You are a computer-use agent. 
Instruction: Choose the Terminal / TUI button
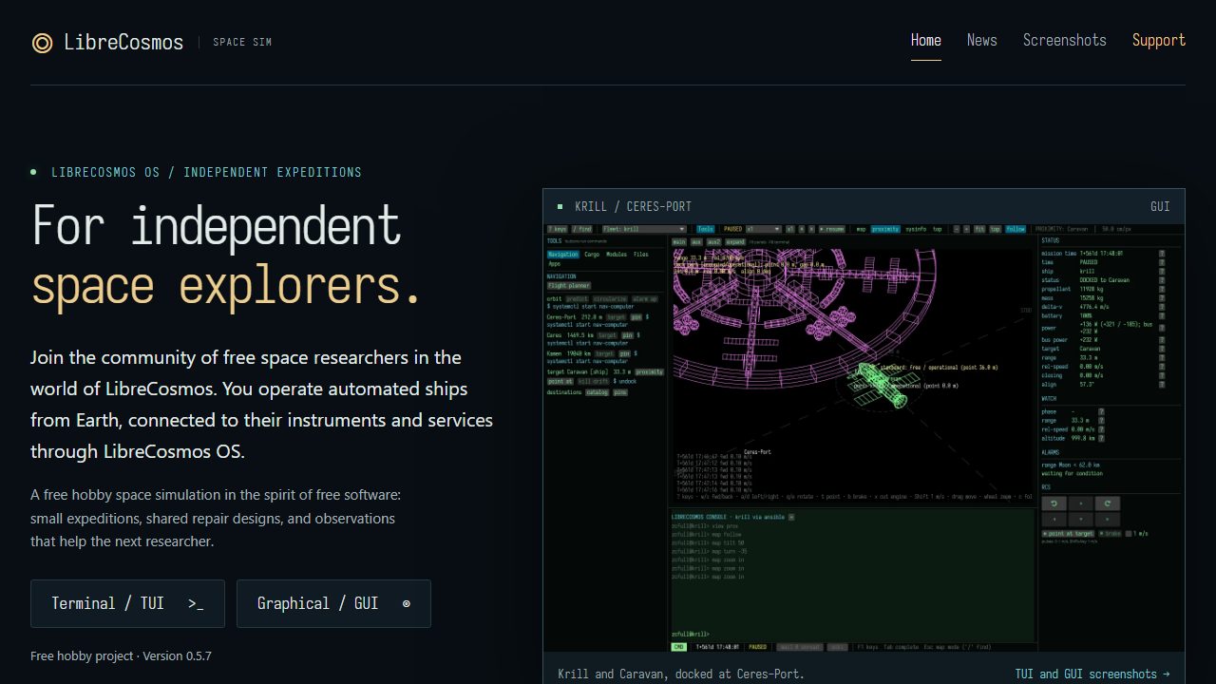click(127, 603)
